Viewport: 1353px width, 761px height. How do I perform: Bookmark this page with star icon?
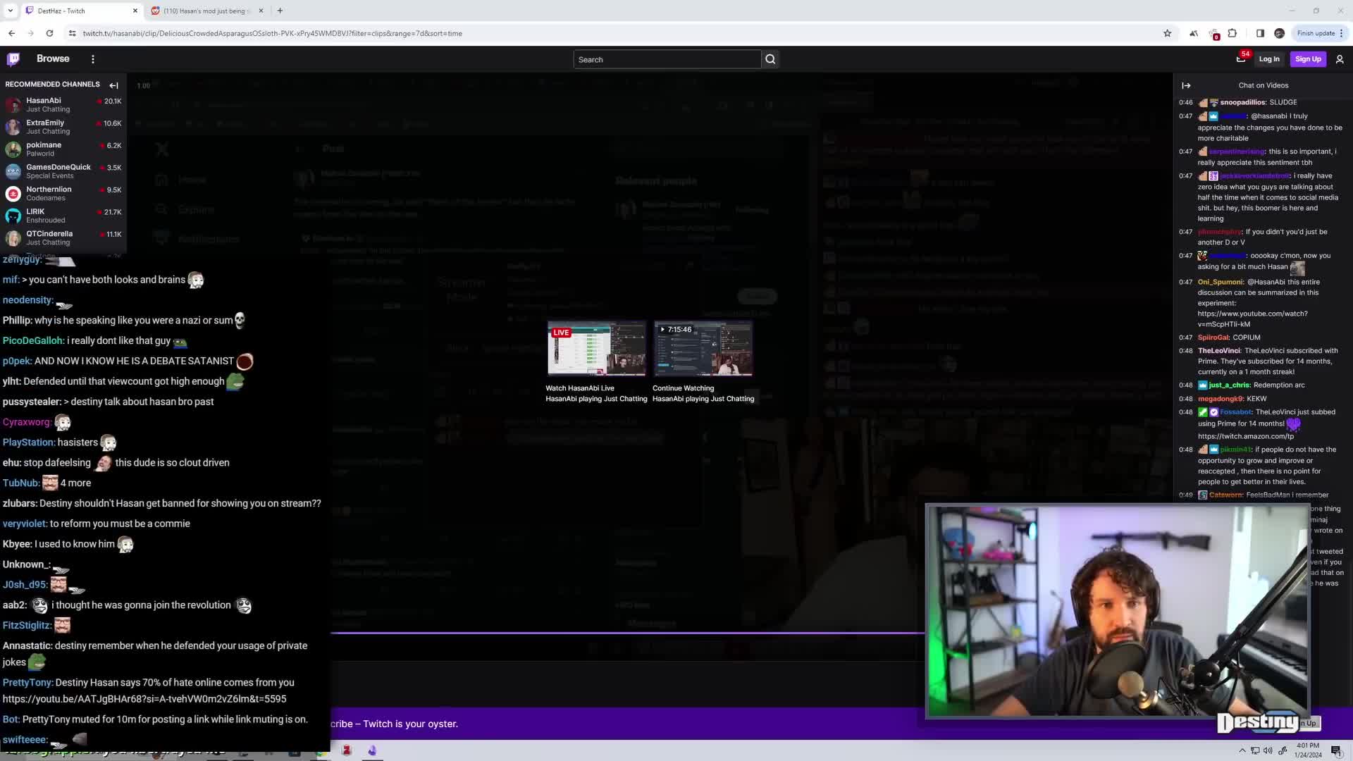point(1167,33)
